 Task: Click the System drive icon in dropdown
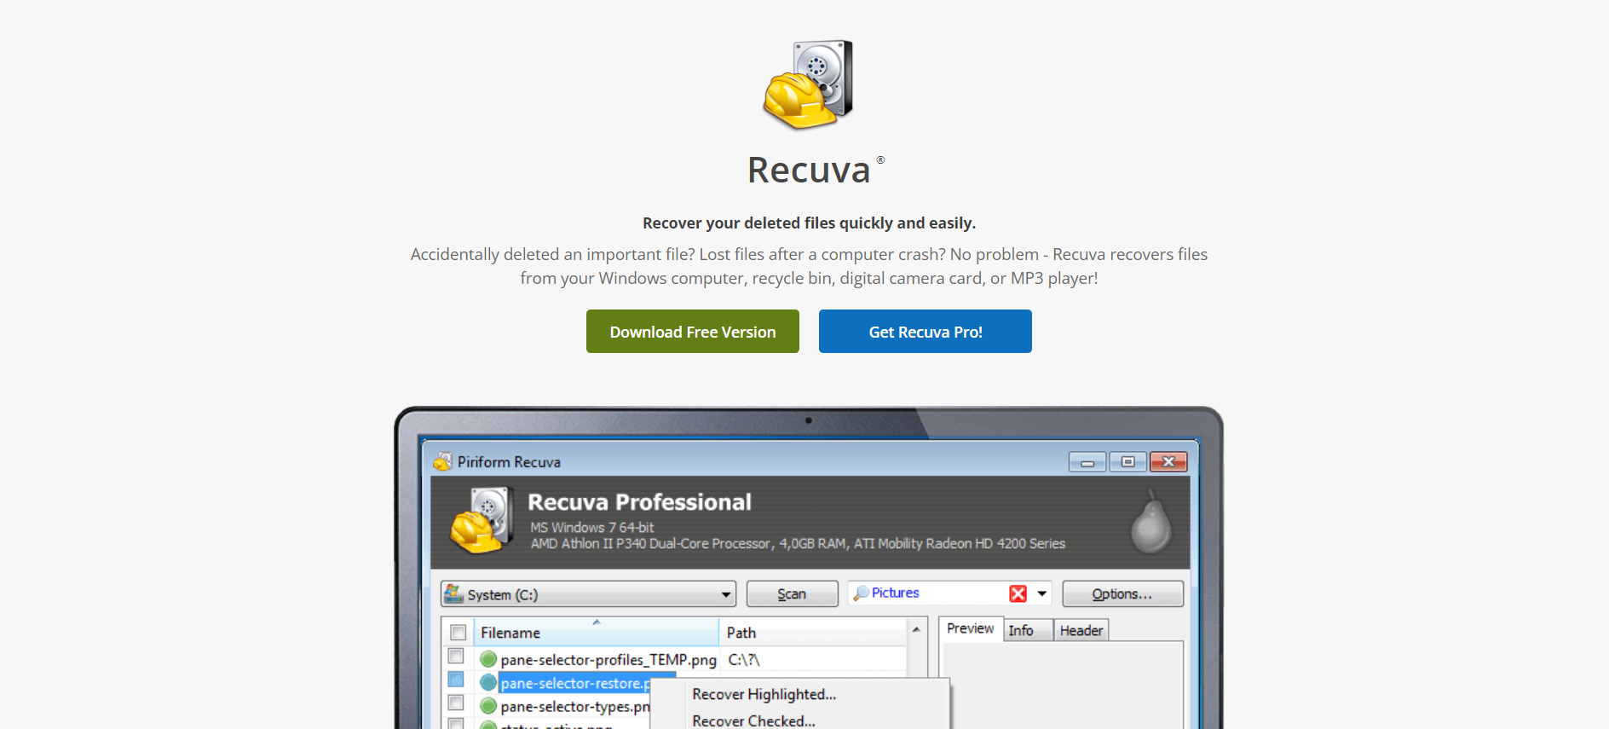click(x=453, y=593)
